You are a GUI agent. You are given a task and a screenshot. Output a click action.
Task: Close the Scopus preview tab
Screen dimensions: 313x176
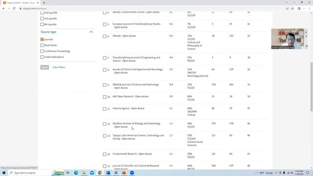pyautogui.click(x=38, y=3)
